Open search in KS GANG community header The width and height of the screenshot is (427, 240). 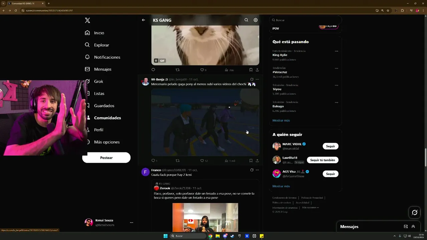(x=246, y=20)
